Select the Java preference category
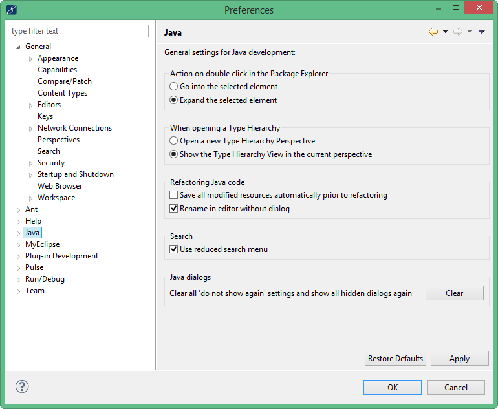The height and width of the screenshot is (409, 498). [x=32, y=233]
